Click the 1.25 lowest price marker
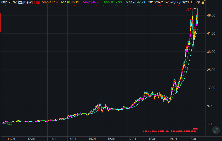This screenshot has width=222, height=141. 9,123
